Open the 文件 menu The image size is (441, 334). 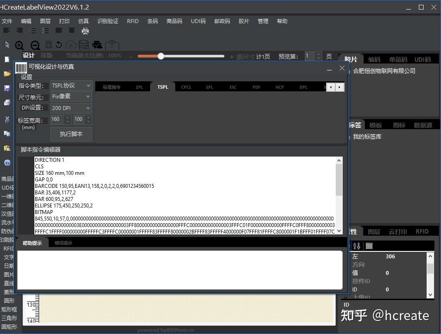7,21
